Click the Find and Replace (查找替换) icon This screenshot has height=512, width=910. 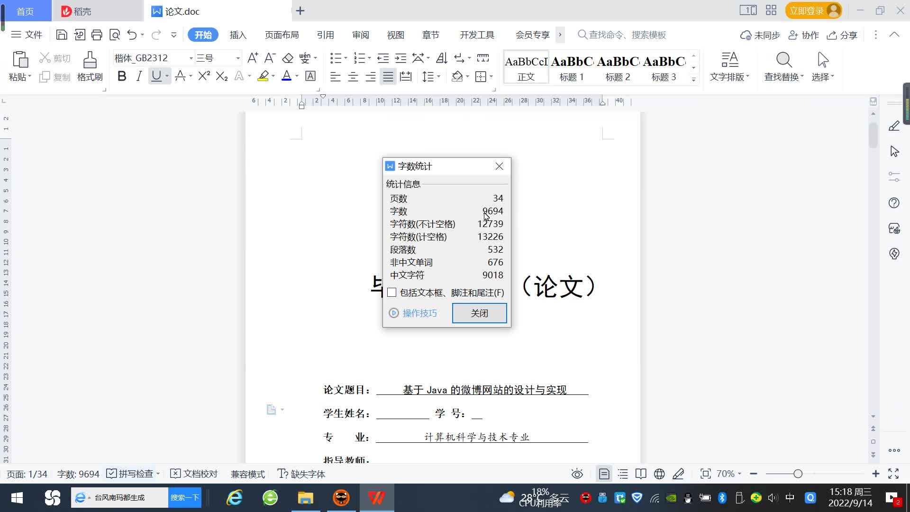click(x=783, y=61)
